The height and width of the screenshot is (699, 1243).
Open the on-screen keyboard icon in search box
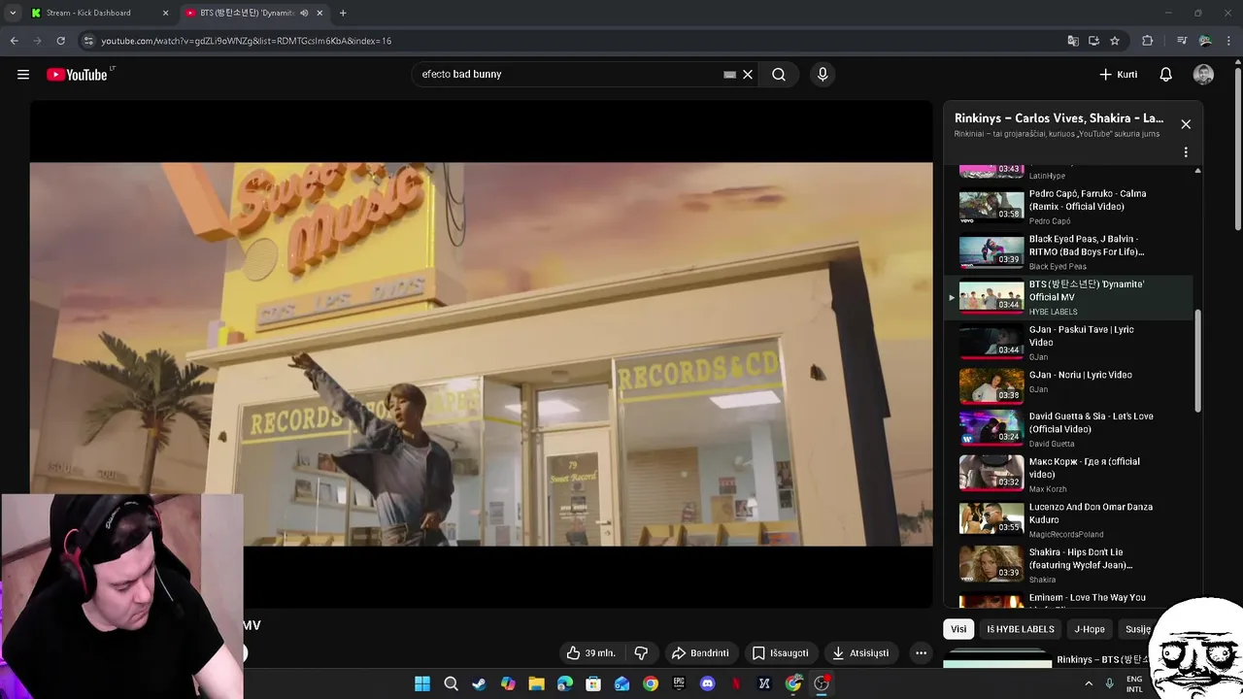729,75
